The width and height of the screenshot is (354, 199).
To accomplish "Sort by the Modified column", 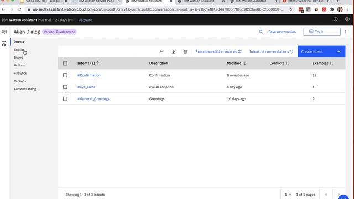I will (x=236, y=63).
